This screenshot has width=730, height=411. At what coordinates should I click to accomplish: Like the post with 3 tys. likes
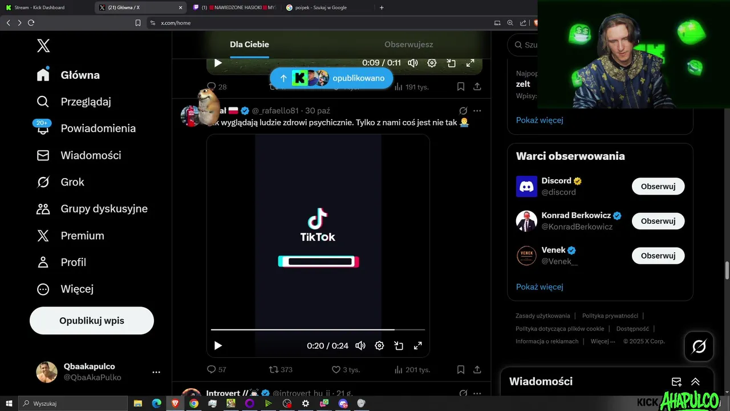(x=346, y=369)
